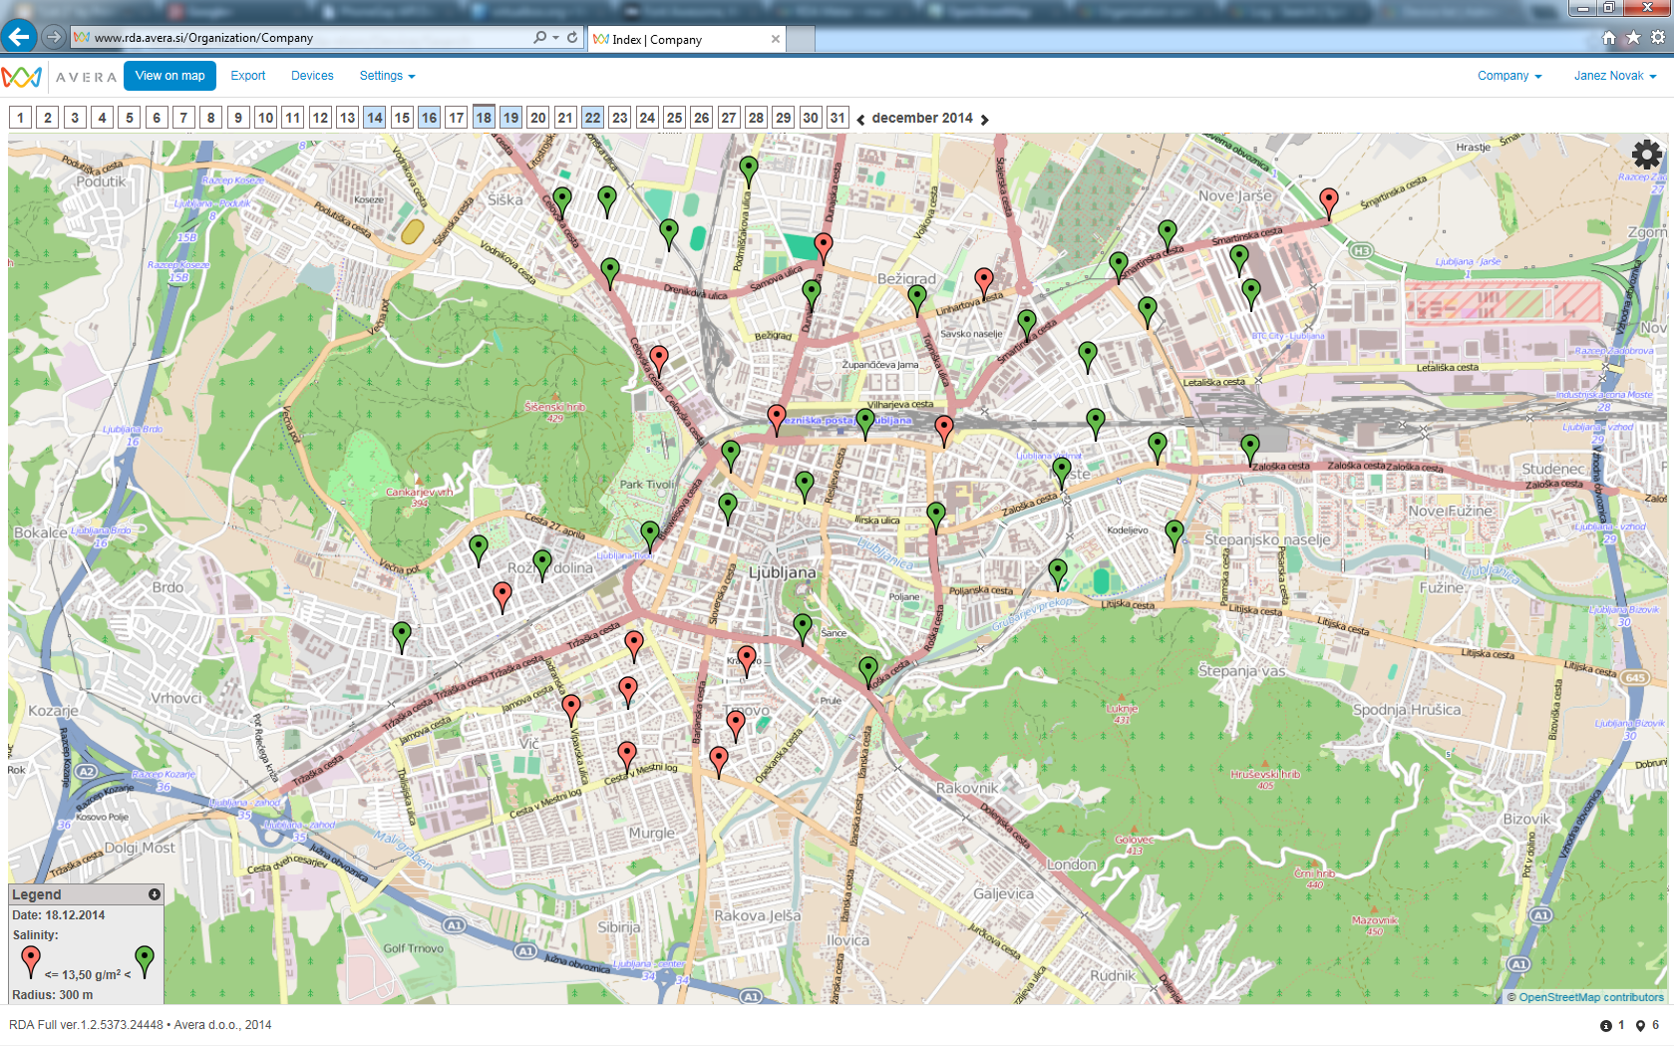1675x1047 pixels.
Task: Open the OpenStreetMap contributors link
Action: coord(1590,997)
